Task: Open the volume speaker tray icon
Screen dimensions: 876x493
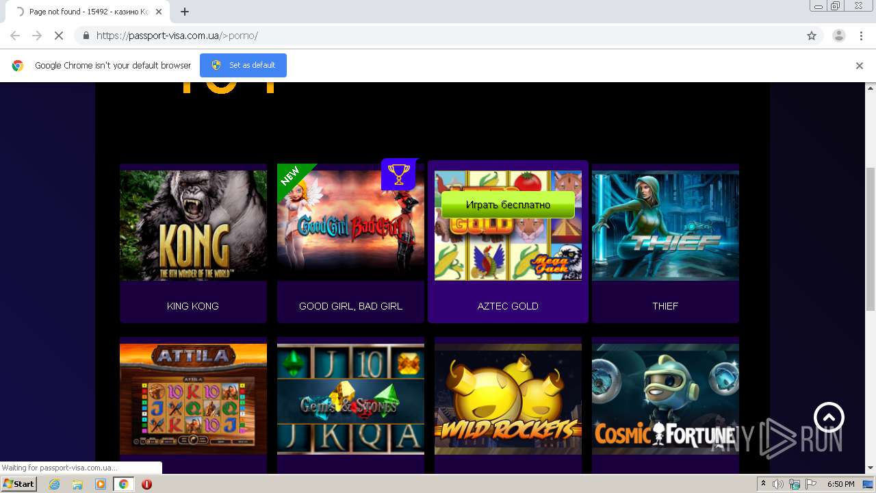Action: click(x=778, y=484)
